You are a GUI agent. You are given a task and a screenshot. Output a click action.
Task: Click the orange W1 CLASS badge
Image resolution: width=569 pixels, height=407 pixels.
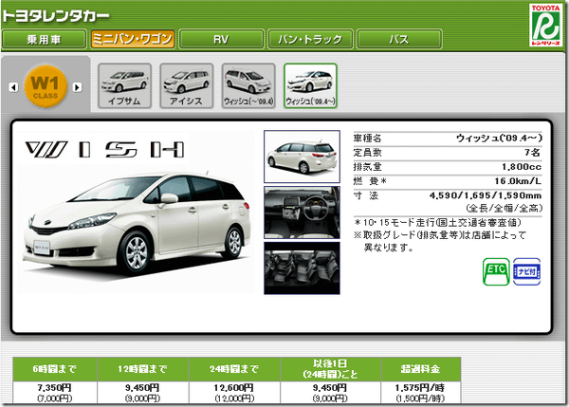click(x=46, y=86)
